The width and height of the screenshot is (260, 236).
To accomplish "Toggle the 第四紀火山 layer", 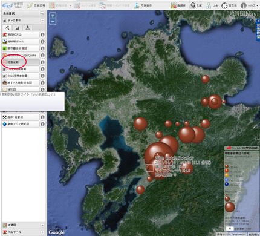I will pyautogui.click(x=21, y=34).
